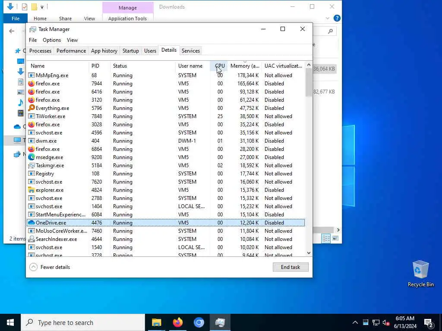Click the Everything.exe magnifier icon
442x331 pixels.
pyautogui.click(x=31, y=108)
